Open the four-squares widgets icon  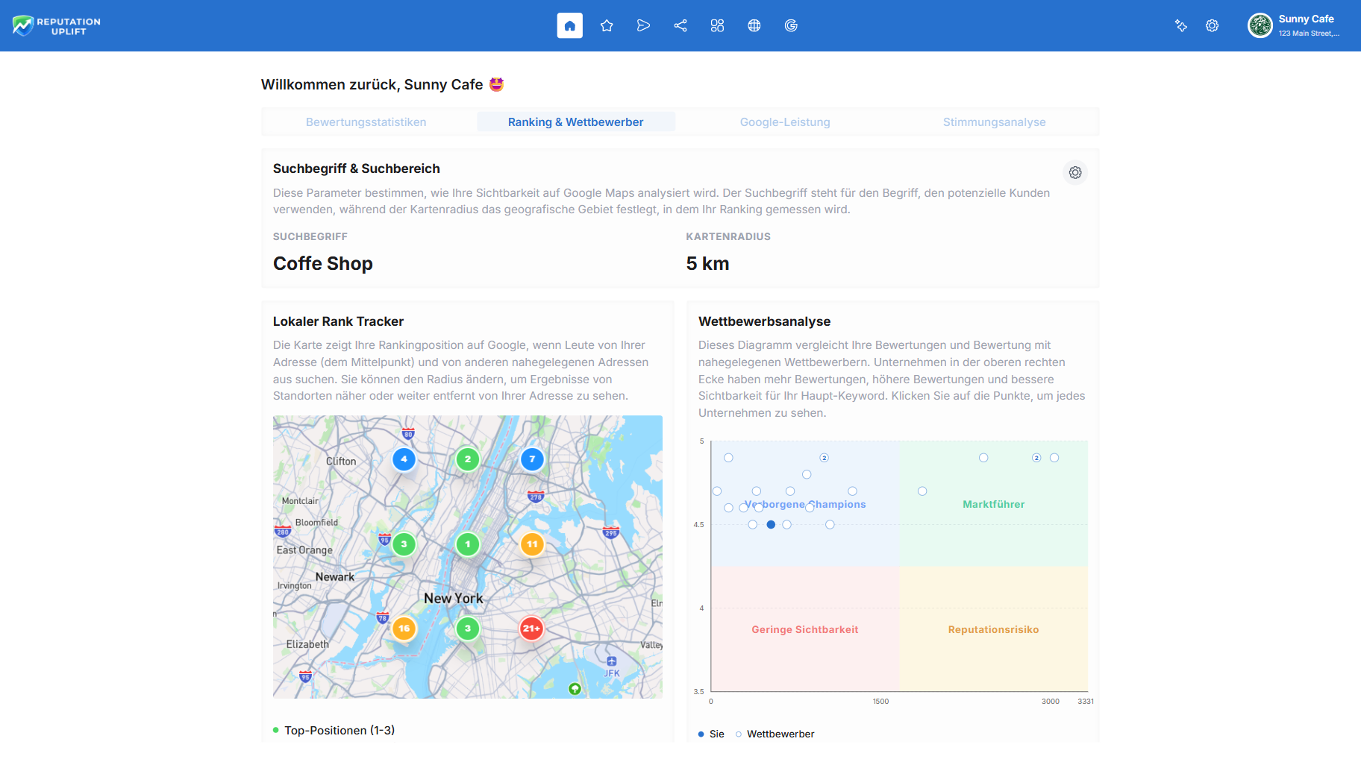[717, 26]
